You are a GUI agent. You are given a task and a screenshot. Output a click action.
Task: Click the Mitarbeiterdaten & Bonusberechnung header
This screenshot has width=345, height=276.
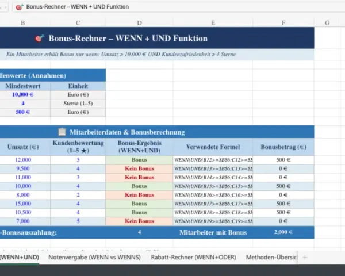pos(157,132)
